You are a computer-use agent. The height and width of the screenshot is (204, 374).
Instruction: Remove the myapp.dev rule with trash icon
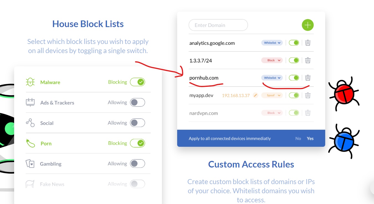(x=308, y=95)
